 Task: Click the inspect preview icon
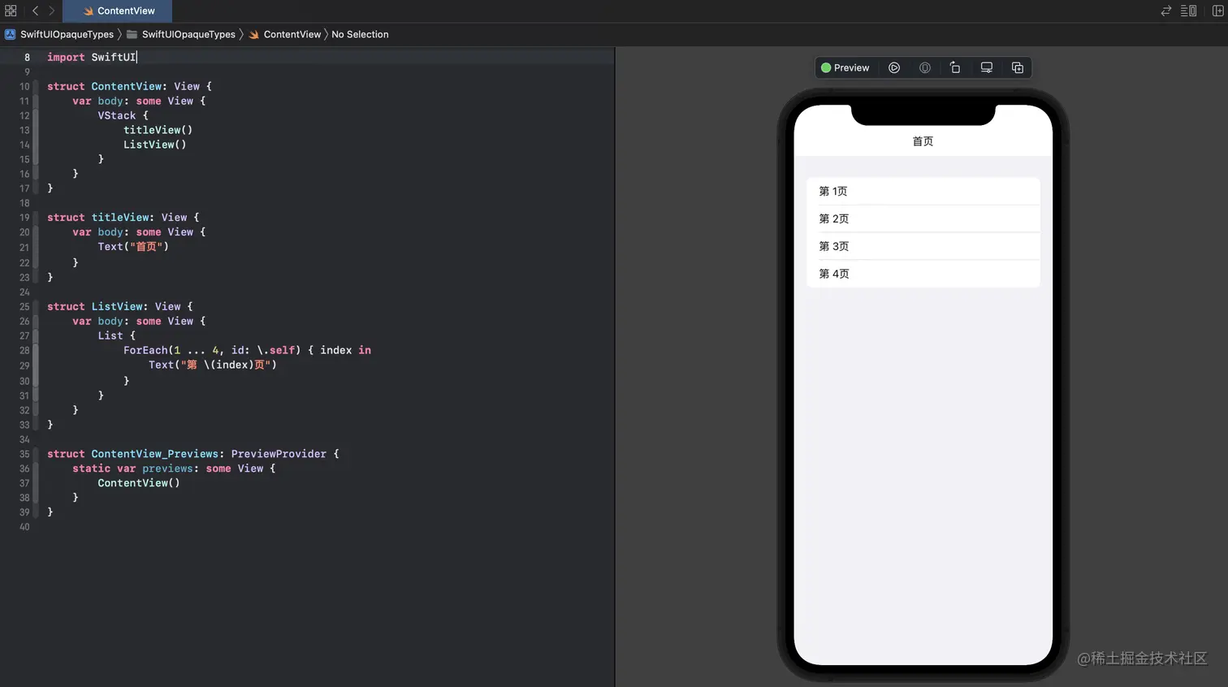click(925, 67)
